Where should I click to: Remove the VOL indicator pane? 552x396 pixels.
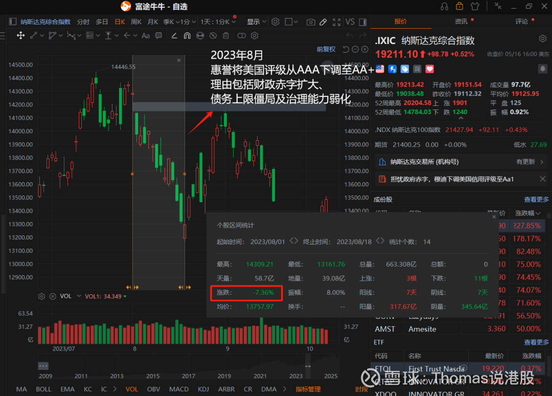pos(53,296)
